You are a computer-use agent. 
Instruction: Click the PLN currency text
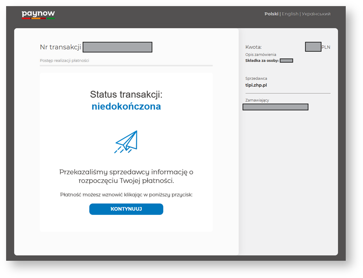tap(326, 47)
